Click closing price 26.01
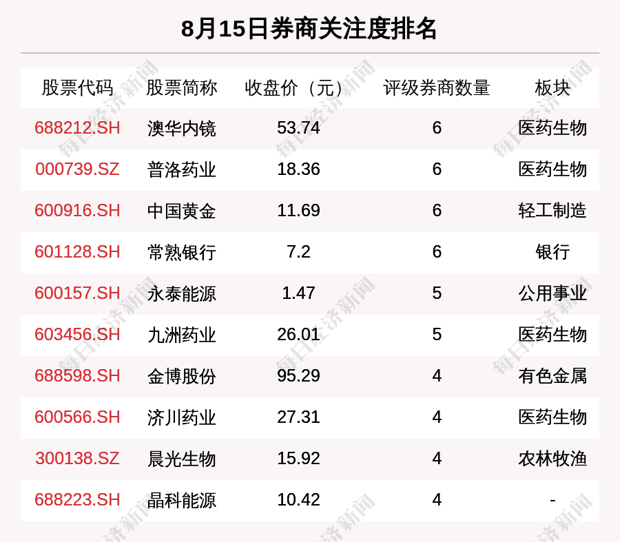The height and width of the screenshot is (542, 620). pyautogui.click(x=298, y=335)
